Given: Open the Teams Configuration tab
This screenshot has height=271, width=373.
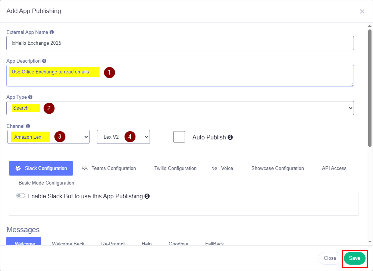Looking at the screenshot, I should point(109,168).
